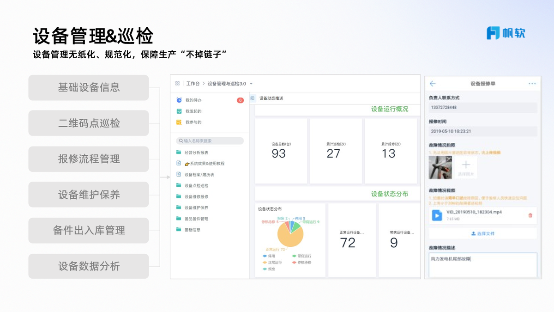
Task: Click the 设备维护保养 folder icon
Action: tap(179, 208)
